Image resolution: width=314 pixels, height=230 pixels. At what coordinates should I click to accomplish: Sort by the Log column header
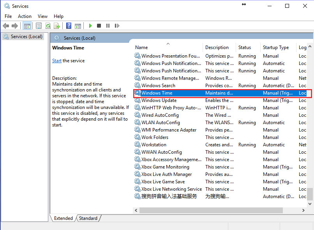tap(302, 47)
